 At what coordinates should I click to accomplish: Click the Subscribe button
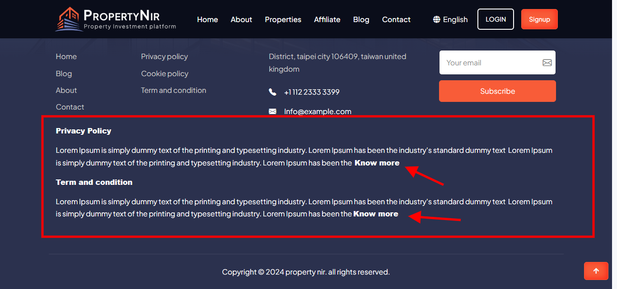[x=497, y=91]
